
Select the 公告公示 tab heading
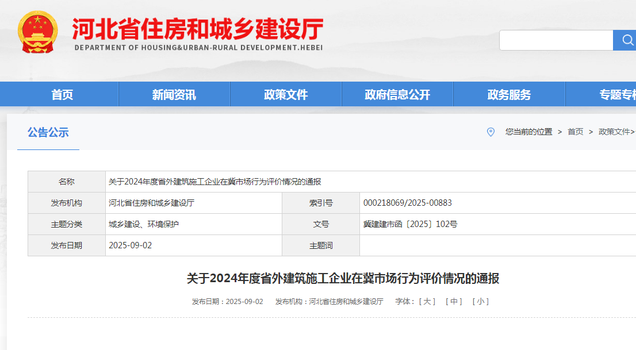pyautogui.click(x=48, y=133)
